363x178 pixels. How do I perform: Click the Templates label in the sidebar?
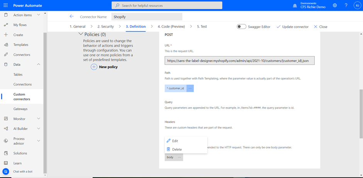coord(21,45)
